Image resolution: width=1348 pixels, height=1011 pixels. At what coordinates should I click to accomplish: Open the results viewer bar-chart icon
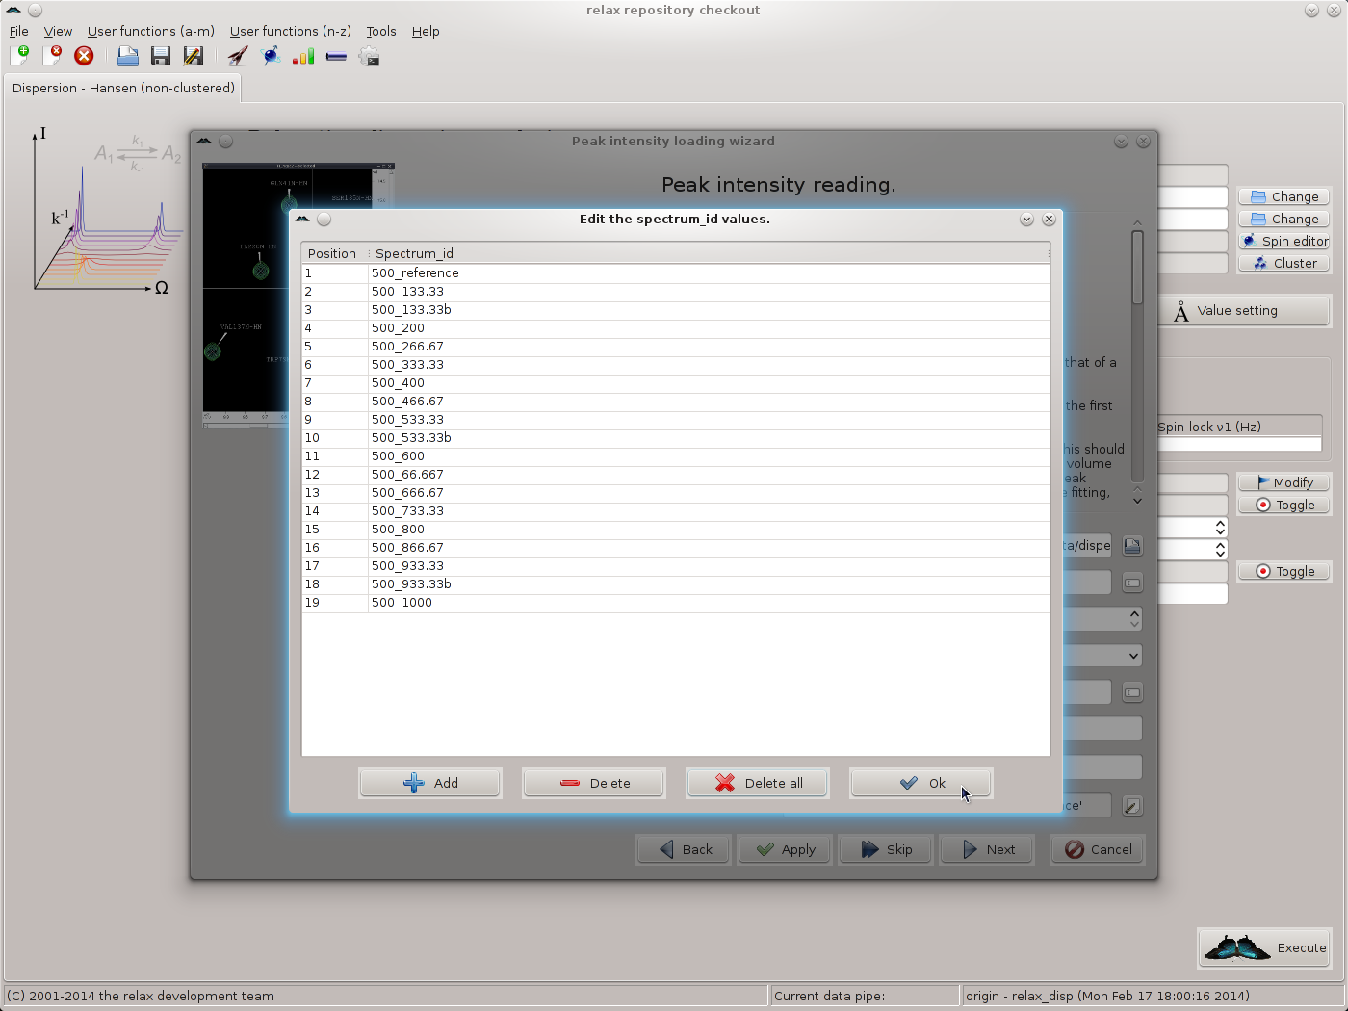[x=303, y=56]
